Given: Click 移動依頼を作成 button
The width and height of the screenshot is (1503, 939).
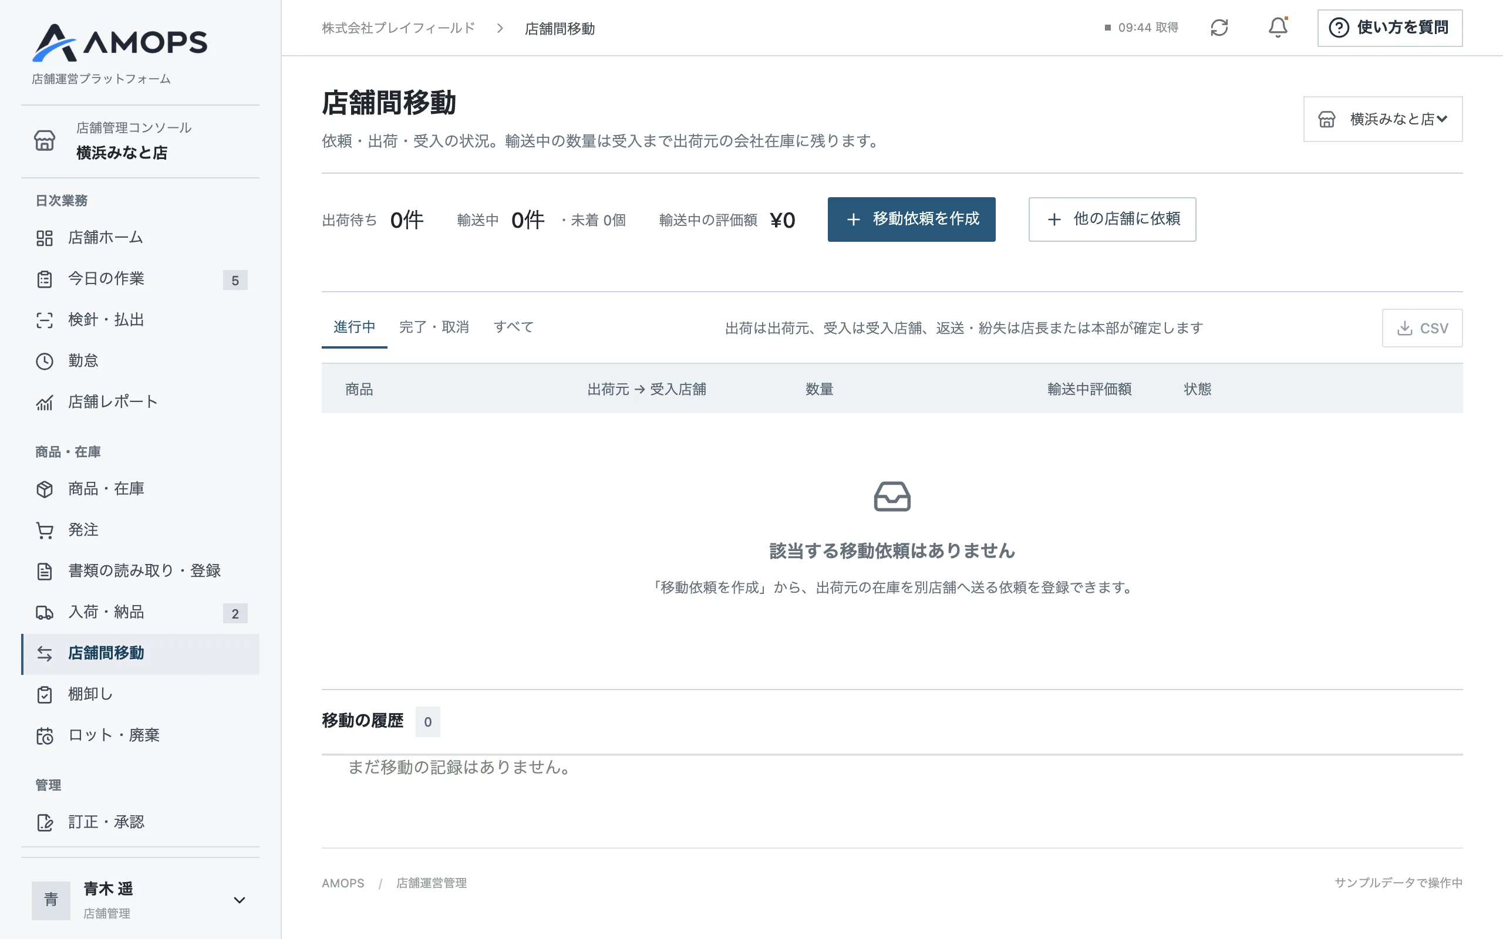Looking at the screenshot, I should click(x=911, y=219).
